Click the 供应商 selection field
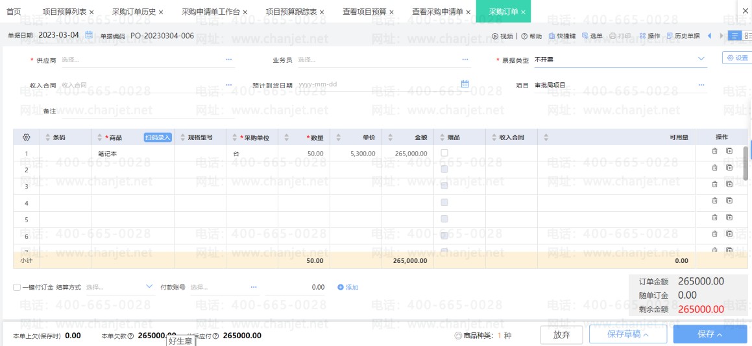The height and width of the screenshot is (346, 752). 143,60
